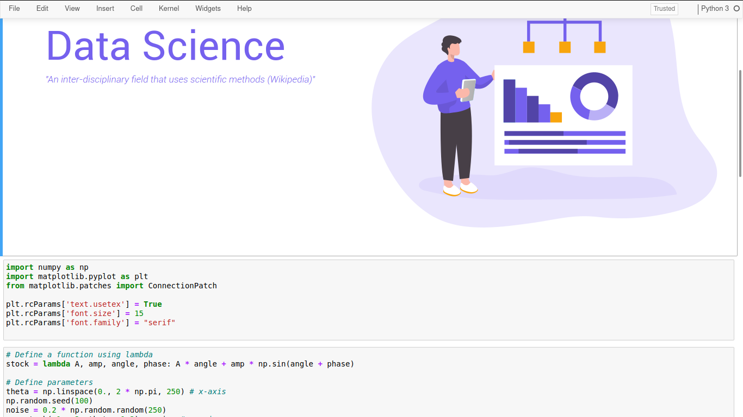Open the View menu
This screenshot has width=743, height=417.
72,9
